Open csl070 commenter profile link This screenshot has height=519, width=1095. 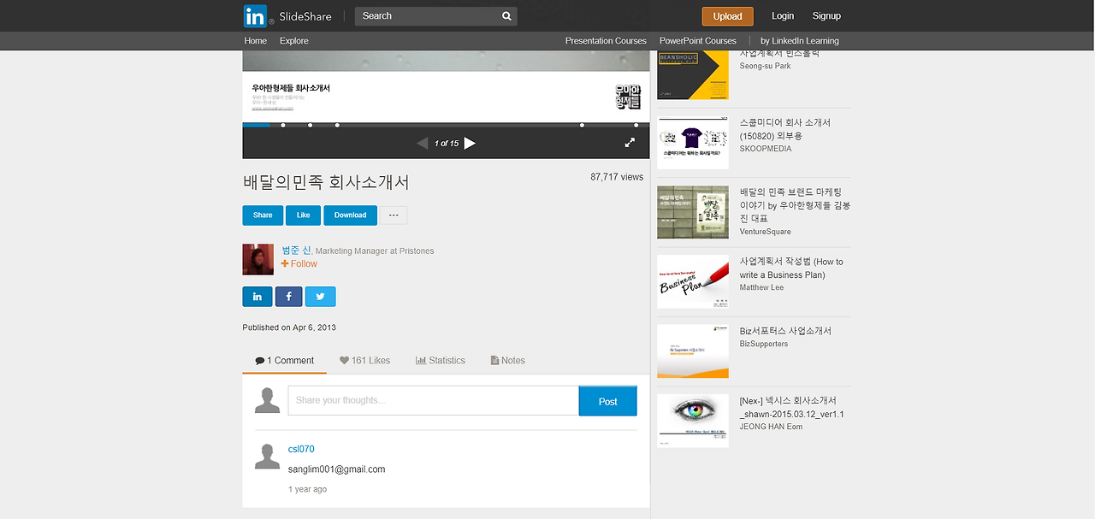[x=301, y=449]
